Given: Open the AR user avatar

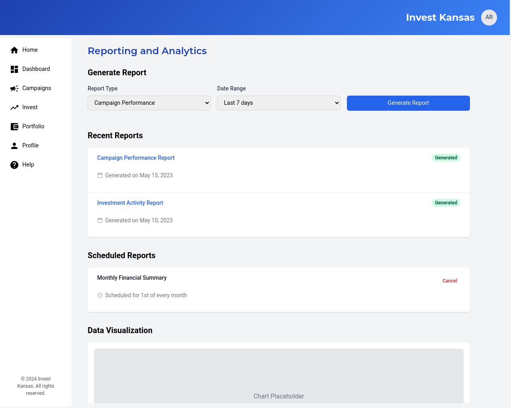Looking at the screenshot, I should pyautogui.click(x=489, y=18).
